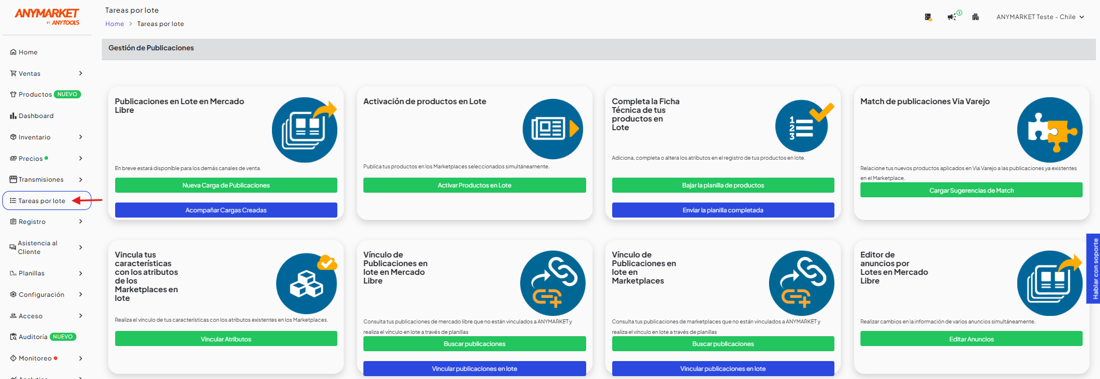Click the Vínculo Publicaciones en Marketplaces chain icon
1100x379 pixels.
[801, 283]
